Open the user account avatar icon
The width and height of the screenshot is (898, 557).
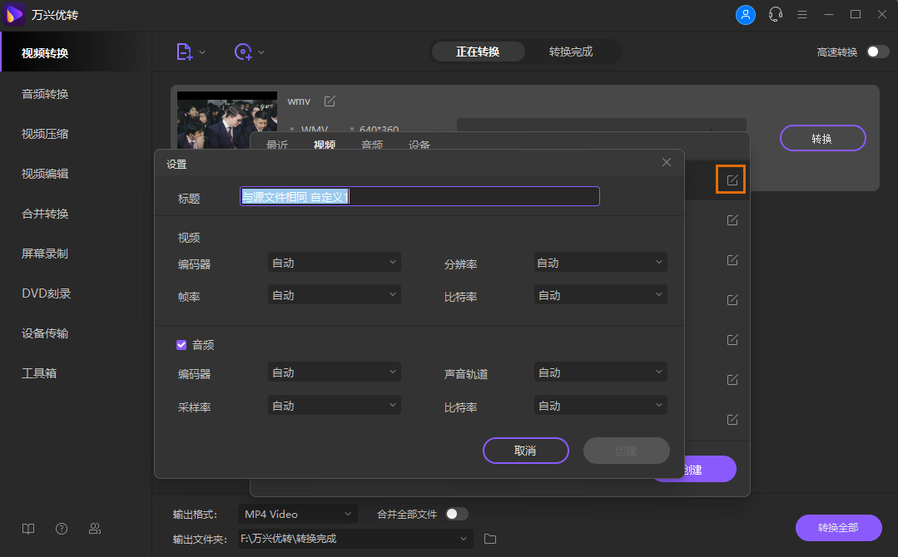pyautogui.click(x=746, y=14)
